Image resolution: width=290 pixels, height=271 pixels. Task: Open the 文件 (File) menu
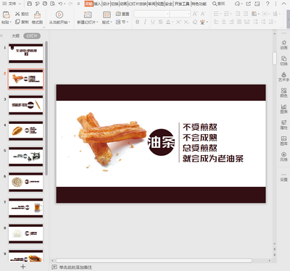(12, 4)
